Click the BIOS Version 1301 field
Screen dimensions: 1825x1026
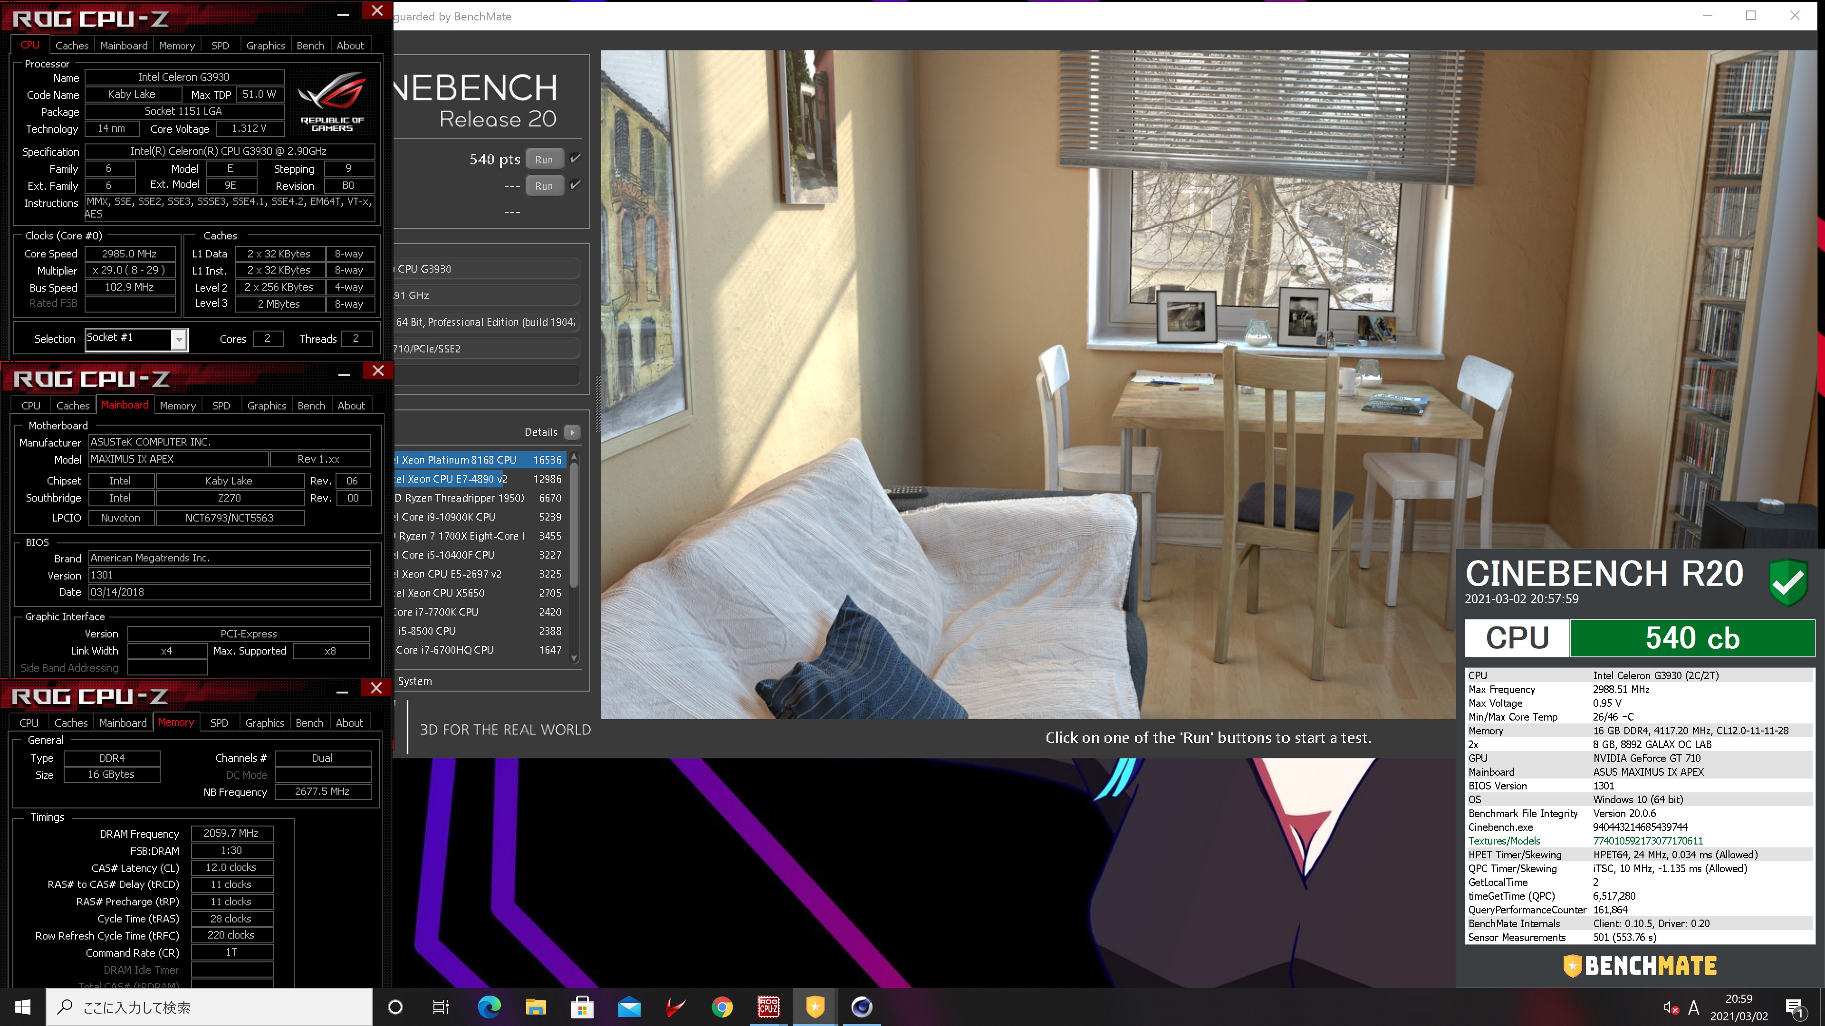[x=230, y=575]
